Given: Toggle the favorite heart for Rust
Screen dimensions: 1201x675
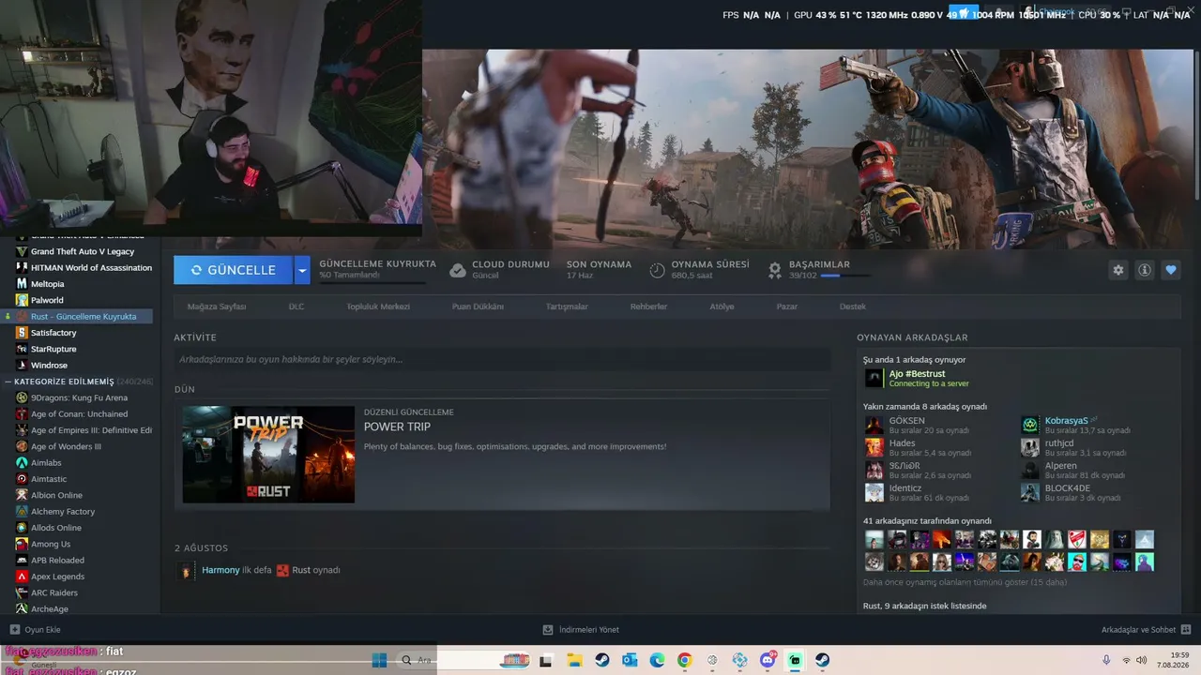Looking at the screenshot, I should 1171,270.
